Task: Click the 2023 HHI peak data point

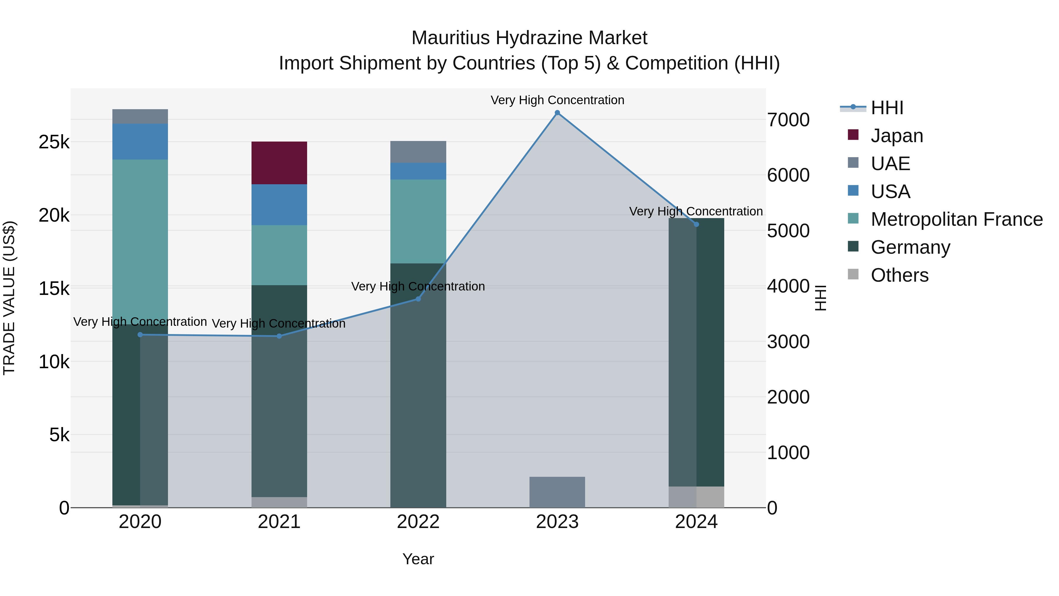Action: pos(557,113)
